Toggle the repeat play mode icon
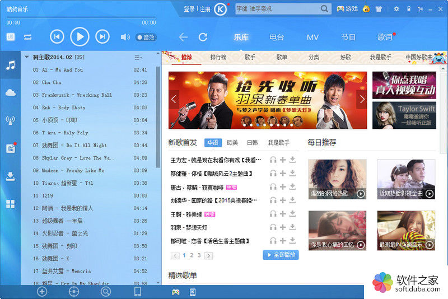 pos(27,38)
